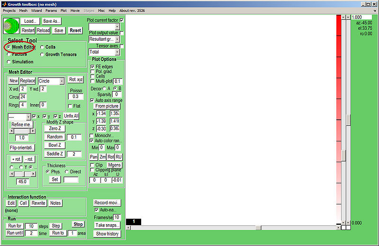Viewport: 379px width, 246px height.
Task: Open the Wizard menu
Action: [x=36, y=10]
